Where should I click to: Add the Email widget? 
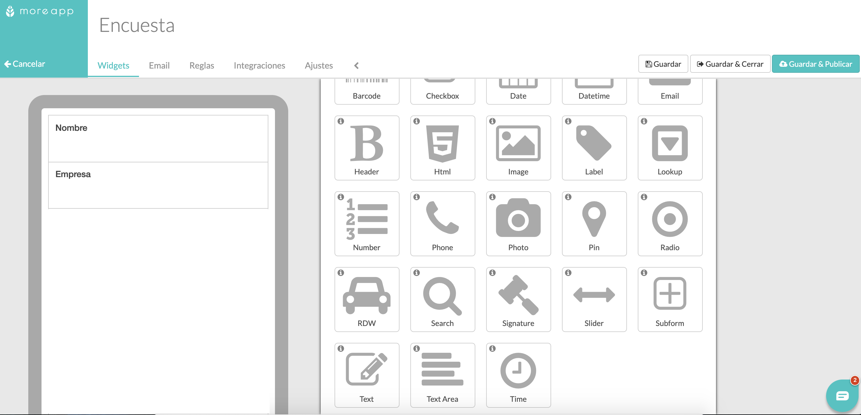670,92
